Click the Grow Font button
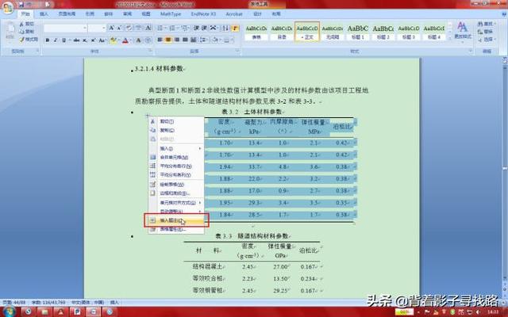This screenshot has height=317, width=508. point(111,29)
